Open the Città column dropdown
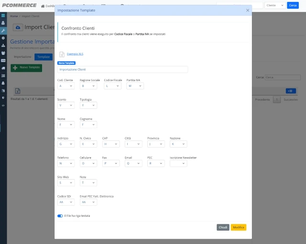The height and width of the screenshot is (244, 306). tap(133, 144)
